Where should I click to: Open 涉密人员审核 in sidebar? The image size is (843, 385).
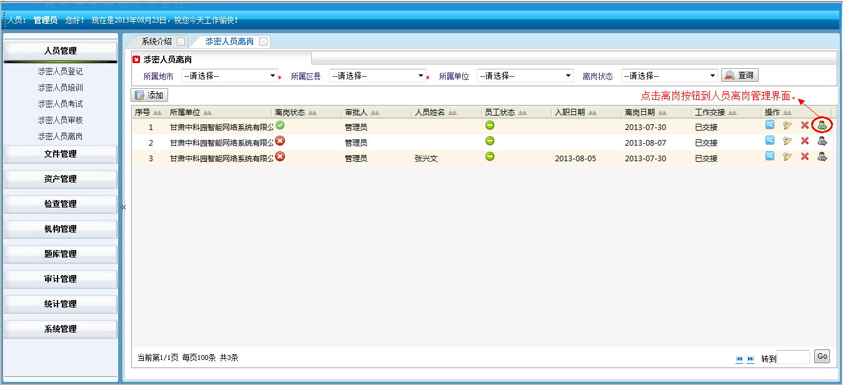tap(60, 120)
